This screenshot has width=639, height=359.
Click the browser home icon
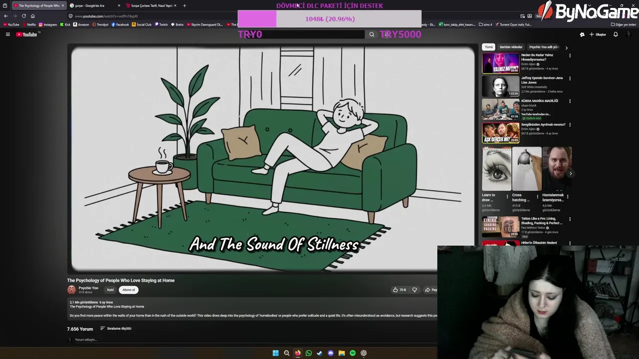pos(33,16)
